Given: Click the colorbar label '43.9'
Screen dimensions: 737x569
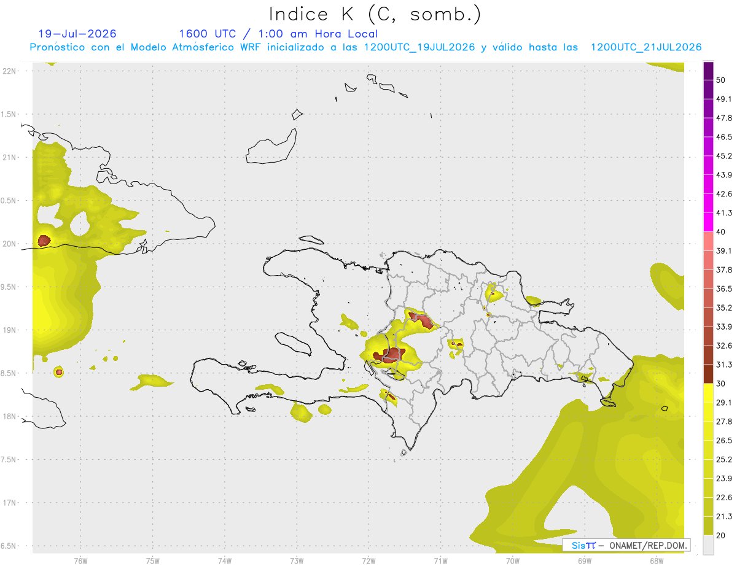Looking at the screenshot, I should pyautogui.click(x=724, y=175).
